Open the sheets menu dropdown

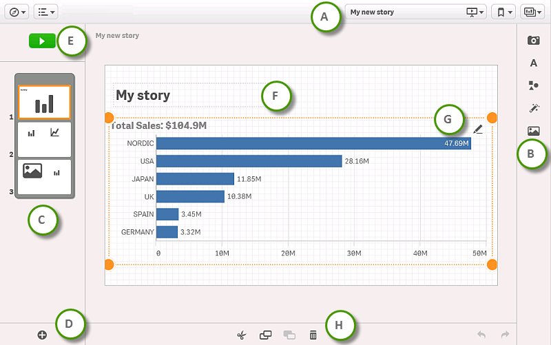pos(532,12)
